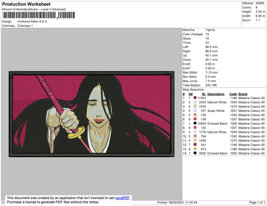Click the red swatch for stop 6 (138 stitches)

[x=195, y=119]
